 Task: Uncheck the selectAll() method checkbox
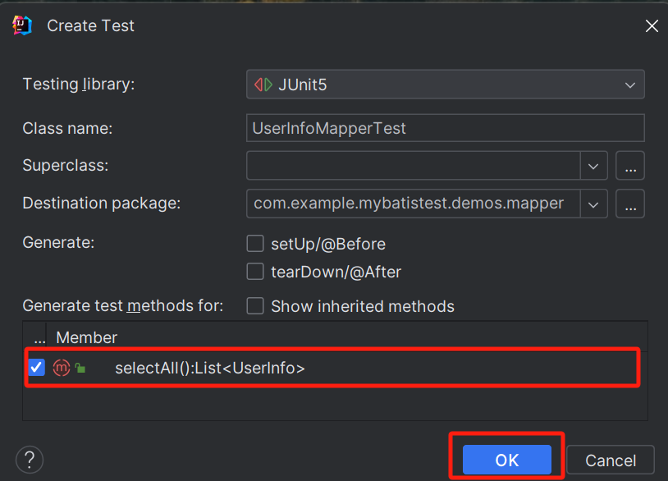pos(37,367)
